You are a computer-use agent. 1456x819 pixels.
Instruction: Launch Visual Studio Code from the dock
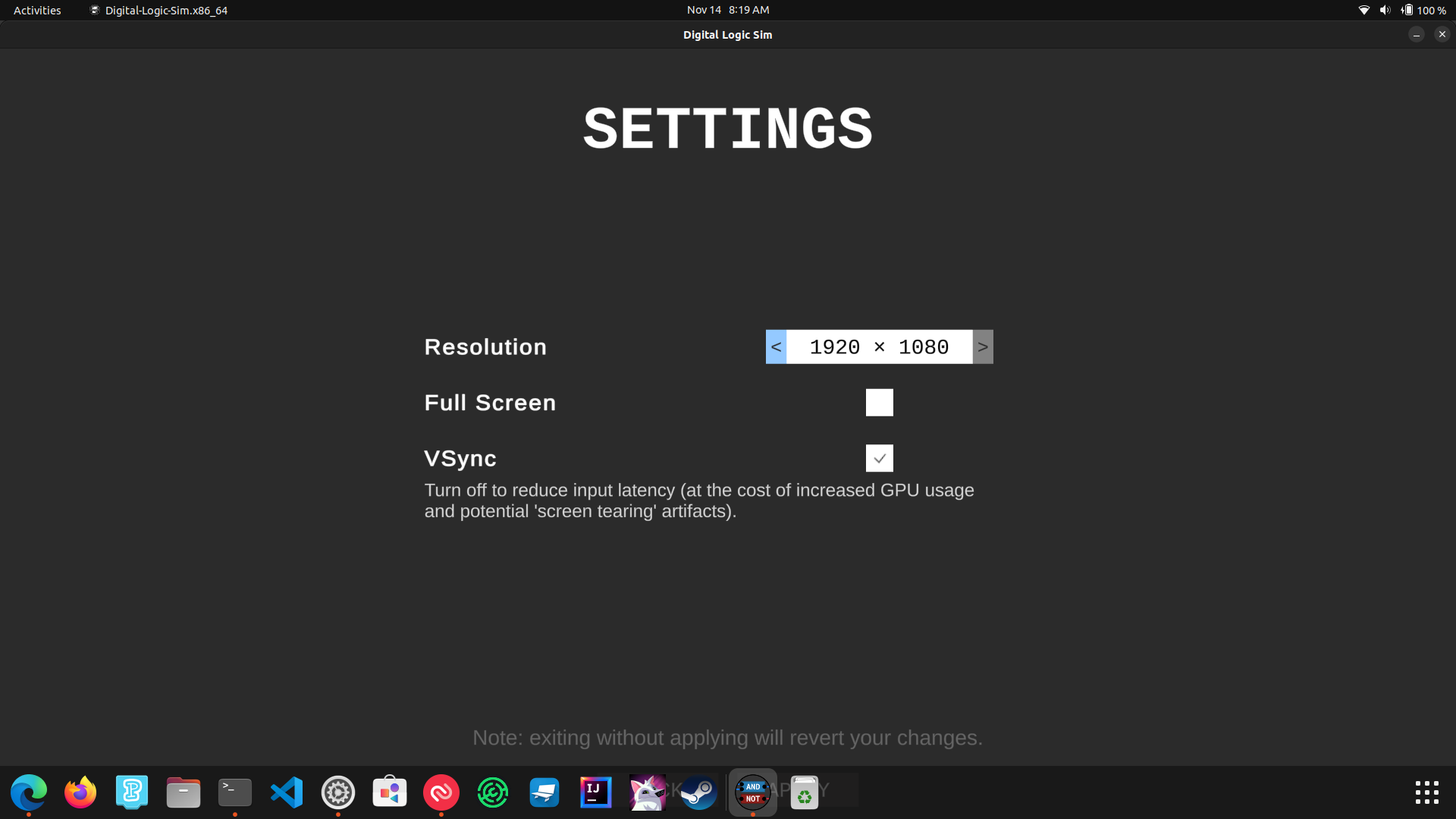[x=286, y=792]
